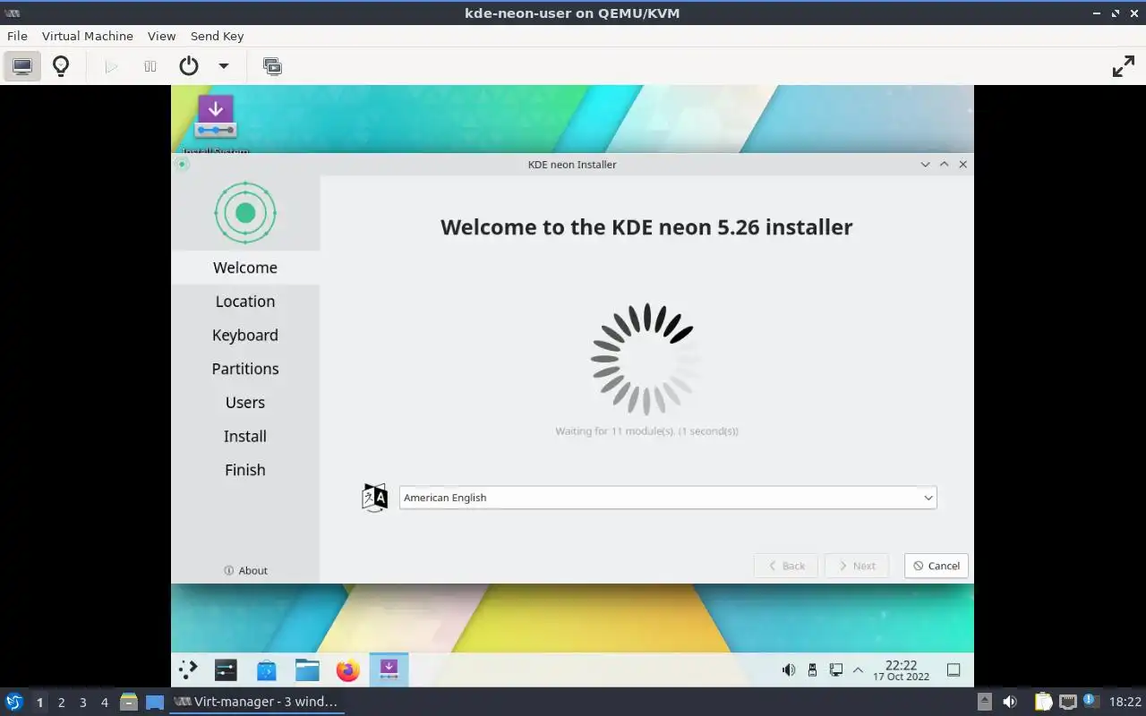
Task: Click the host eject tray icon
Action: pos(984,702)
